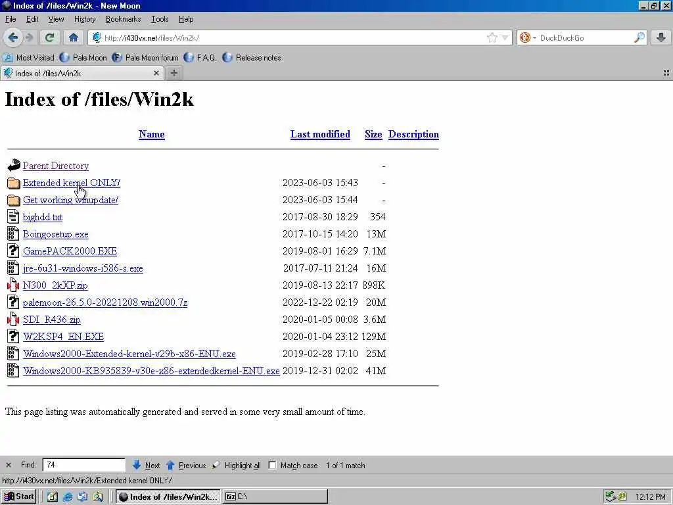The height and width of the screenshot is (505, 673).
Task: Open the Pale Moon bookmark
Action: point(83,58)
